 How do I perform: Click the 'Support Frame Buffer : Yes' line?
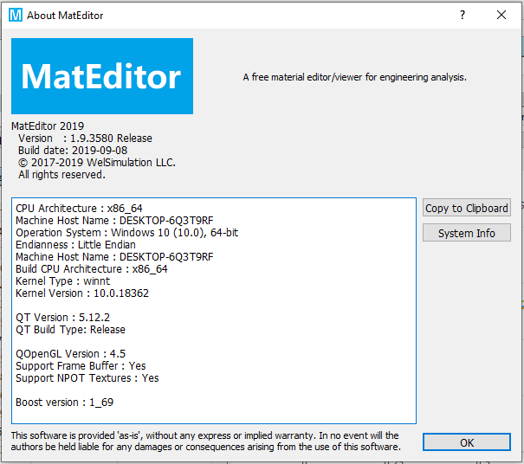tap(81, 366)
